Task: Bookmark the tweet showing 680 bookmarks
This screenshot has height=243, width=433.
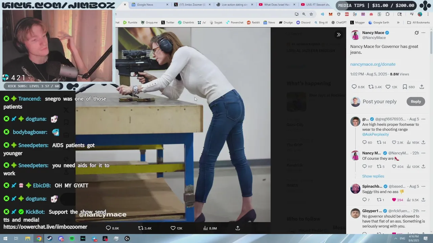Action: click(x=405, y=87)
